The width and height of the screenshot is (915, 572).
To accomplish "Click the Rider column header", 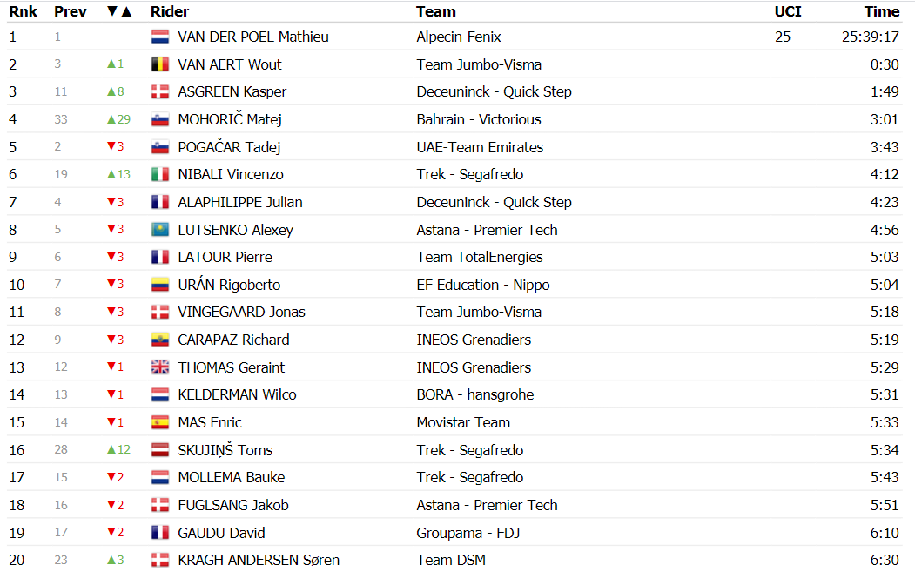I will [170, 11].
